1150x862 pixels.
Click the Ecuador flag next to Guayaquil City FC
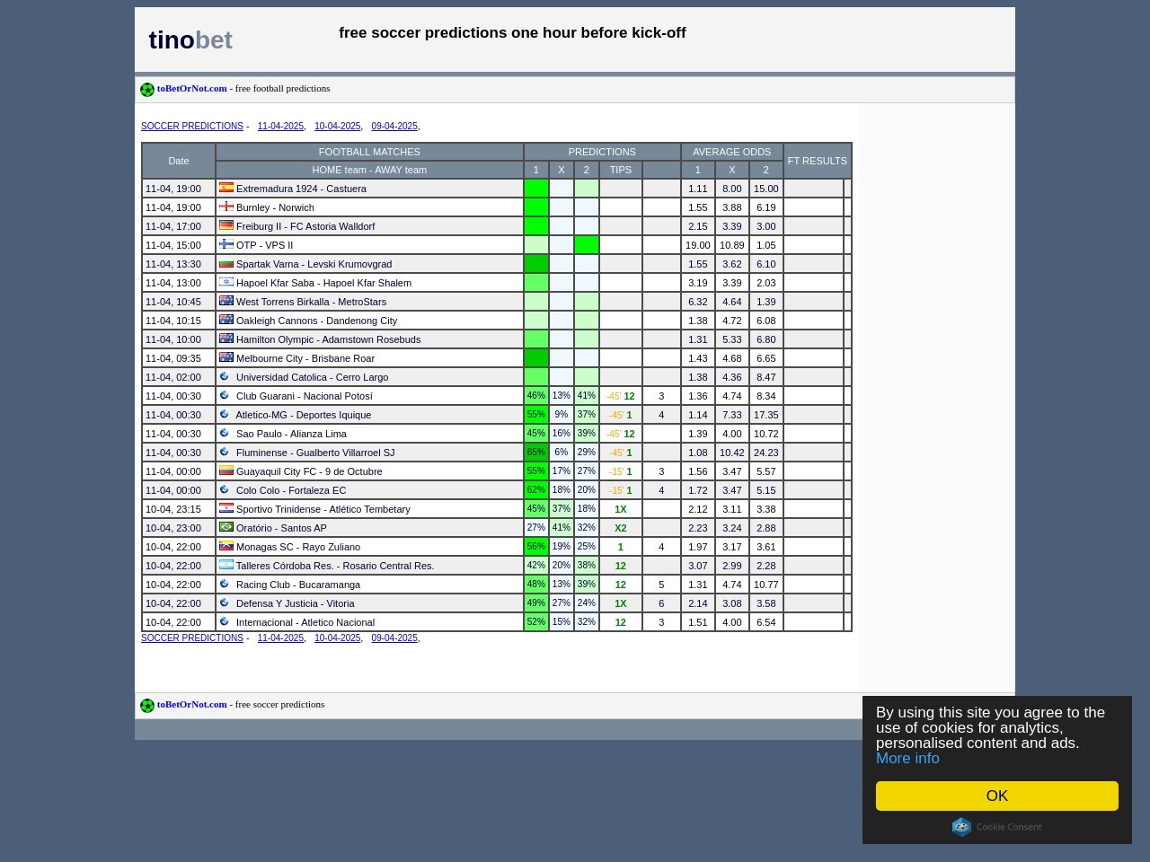(226, 471)
